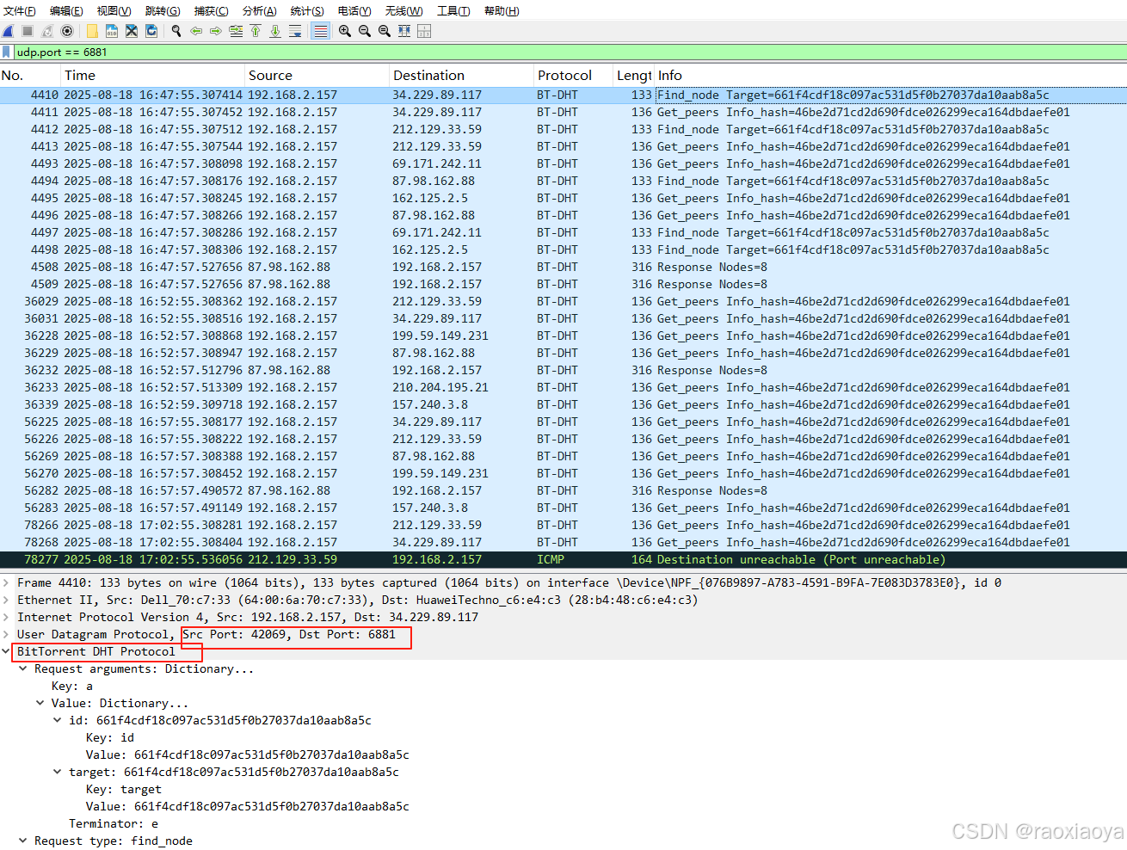Expand the Internet Protocol Version 4 node
Image resolution: width=1127 pixels, height=850 pixels.
tap(7, 617)
